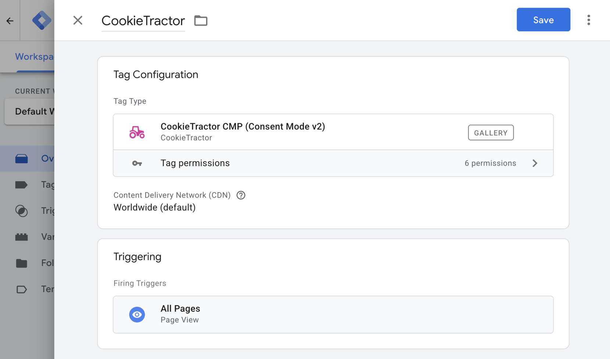
Task: Open the Variables sidebar item
Action: coord(35,237)
